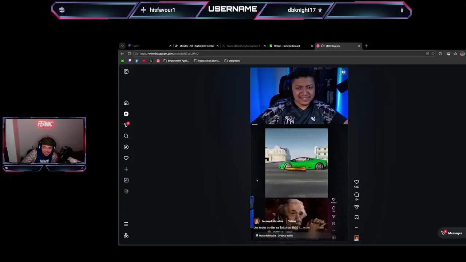Open the Explore compass icon

tap(126, 147)
